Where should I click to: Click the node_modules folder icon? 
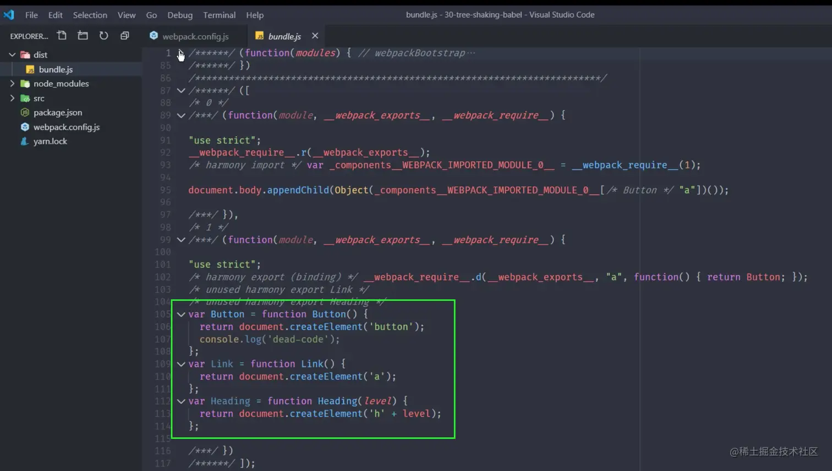[x=25, y=84]
